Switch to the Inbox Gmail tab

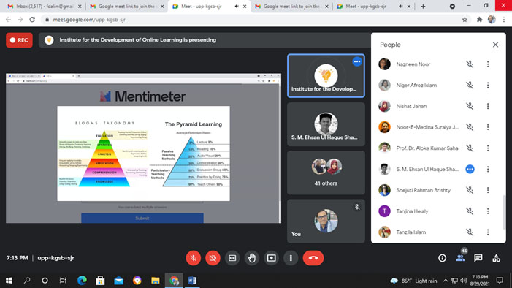[x=42, y=6]
